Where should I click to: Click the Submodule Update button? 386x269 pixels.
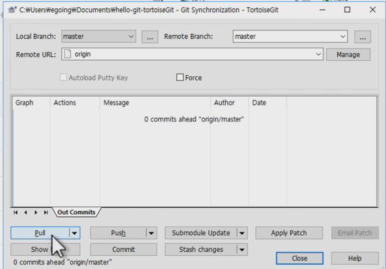(201, 233)
